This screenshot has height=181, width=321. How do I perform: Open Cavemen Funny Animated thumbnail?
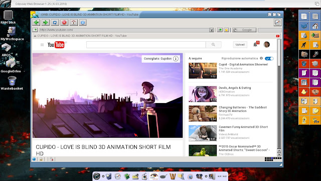coord(203,133)
